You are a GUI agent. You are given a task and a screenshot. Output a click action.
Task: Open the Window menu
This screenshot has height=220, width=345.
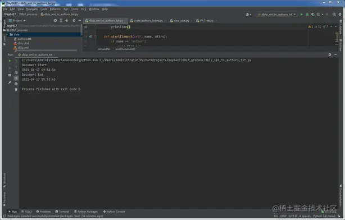coord(94,9)
